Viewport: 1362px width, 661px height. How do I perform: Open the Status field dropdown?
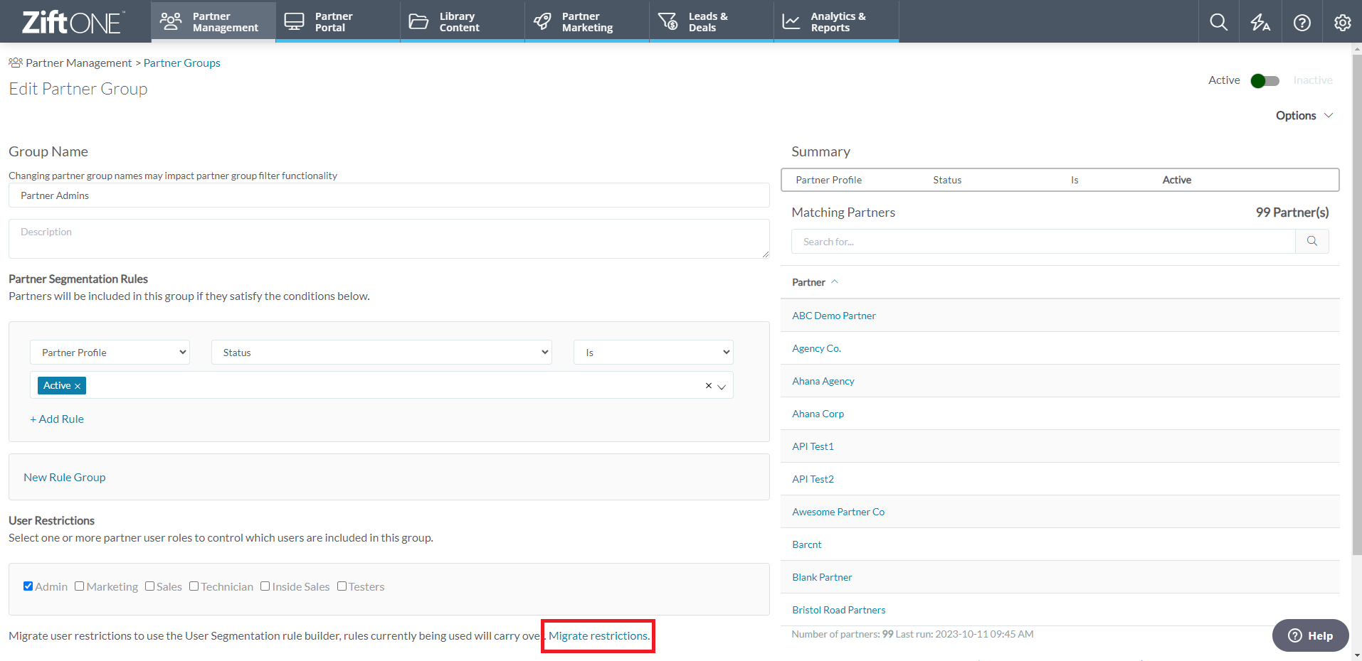coord(381,353)
